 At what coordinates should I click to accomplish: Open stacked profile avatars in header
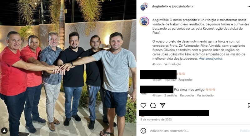pos(144,7)
